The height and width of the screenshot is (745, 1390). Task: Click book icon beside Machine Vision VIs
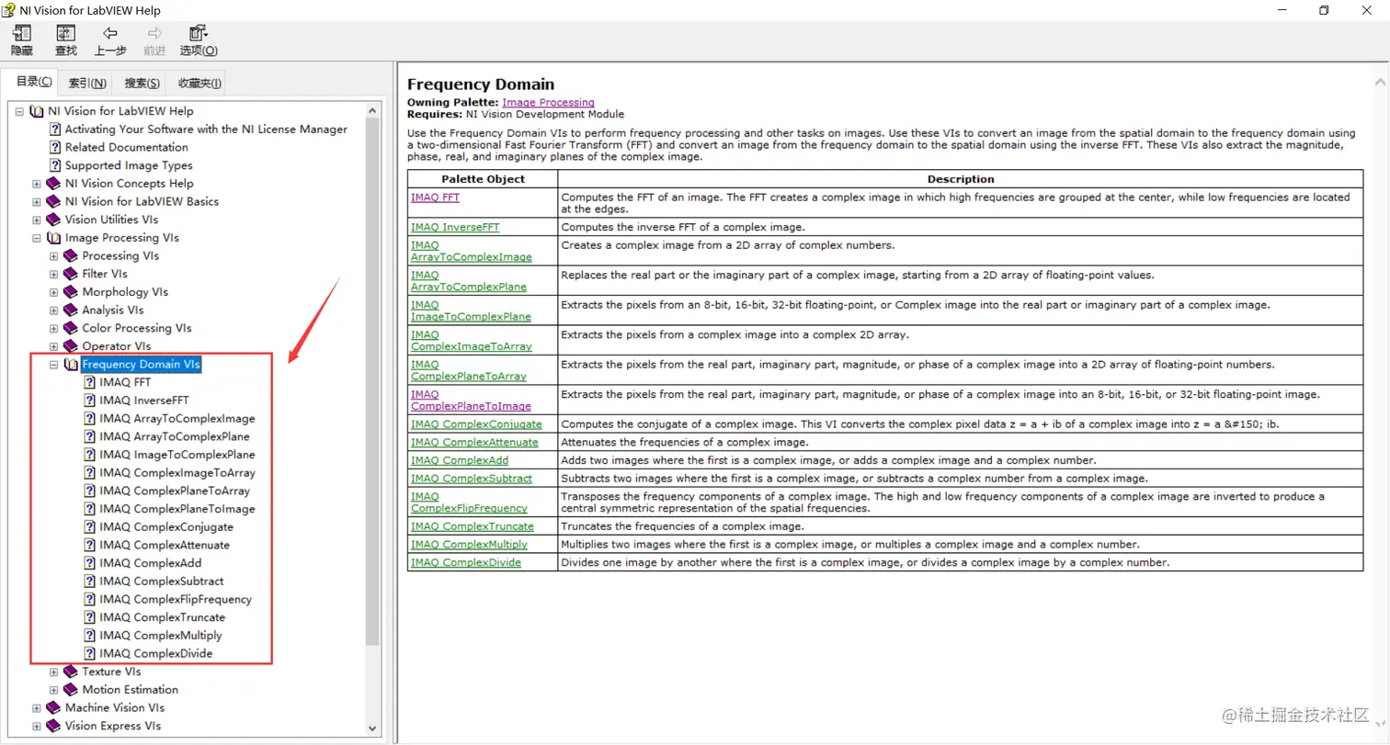(x=53, y=708)
